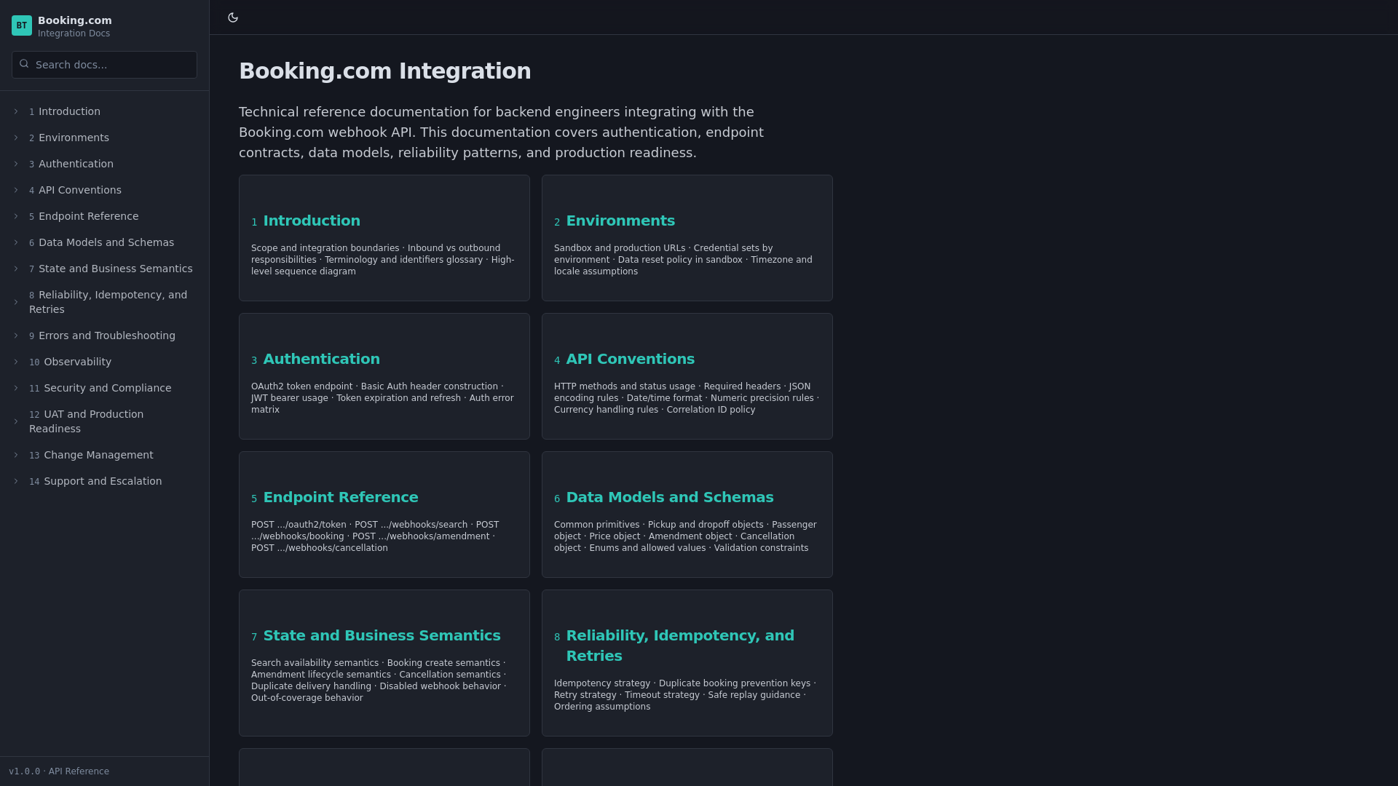Expand UAT and Production Readiness chevron

click(x=16, y=421)
